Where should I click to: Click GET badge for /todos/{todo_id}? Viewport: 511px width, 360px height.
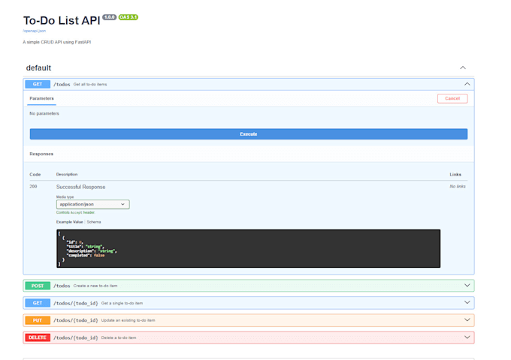pos(38,303)
